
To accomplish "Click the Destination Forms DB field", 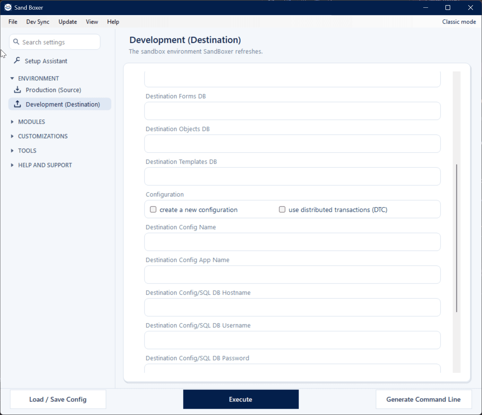I will [x=292, y=111].
